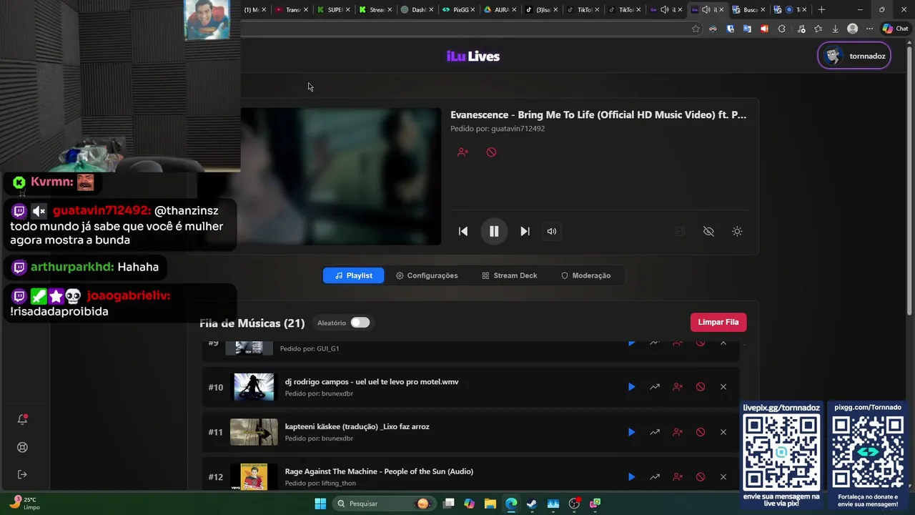This screenshot has height=515, width=915.
Task: Open File Explorer from the taskbar
Action: (490, 504)
